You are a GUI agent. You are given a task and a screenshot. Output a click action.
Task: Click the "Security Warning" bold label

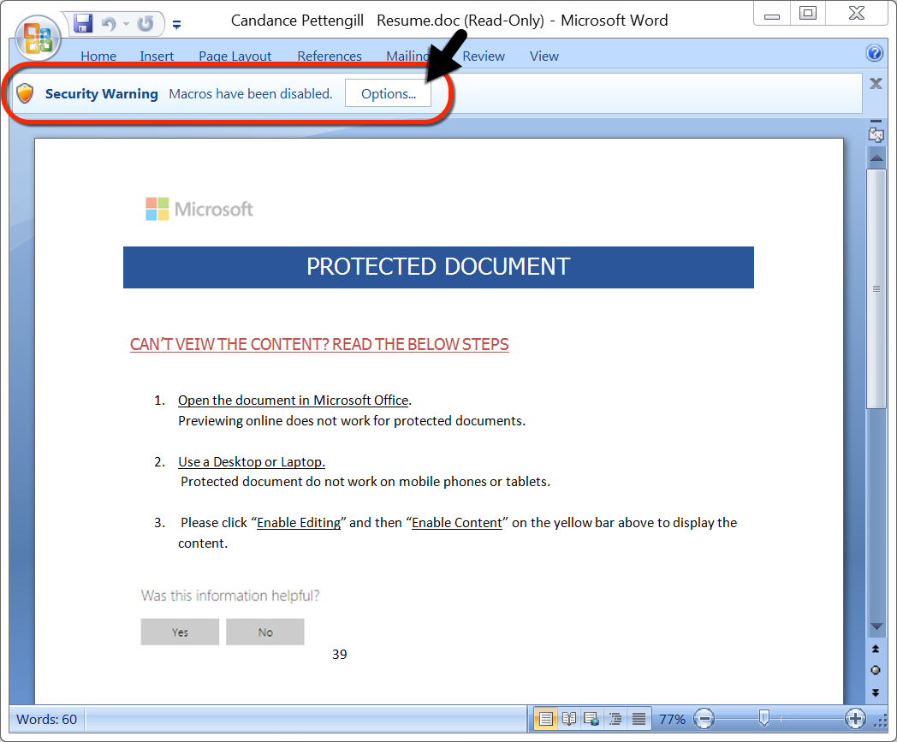101,94
